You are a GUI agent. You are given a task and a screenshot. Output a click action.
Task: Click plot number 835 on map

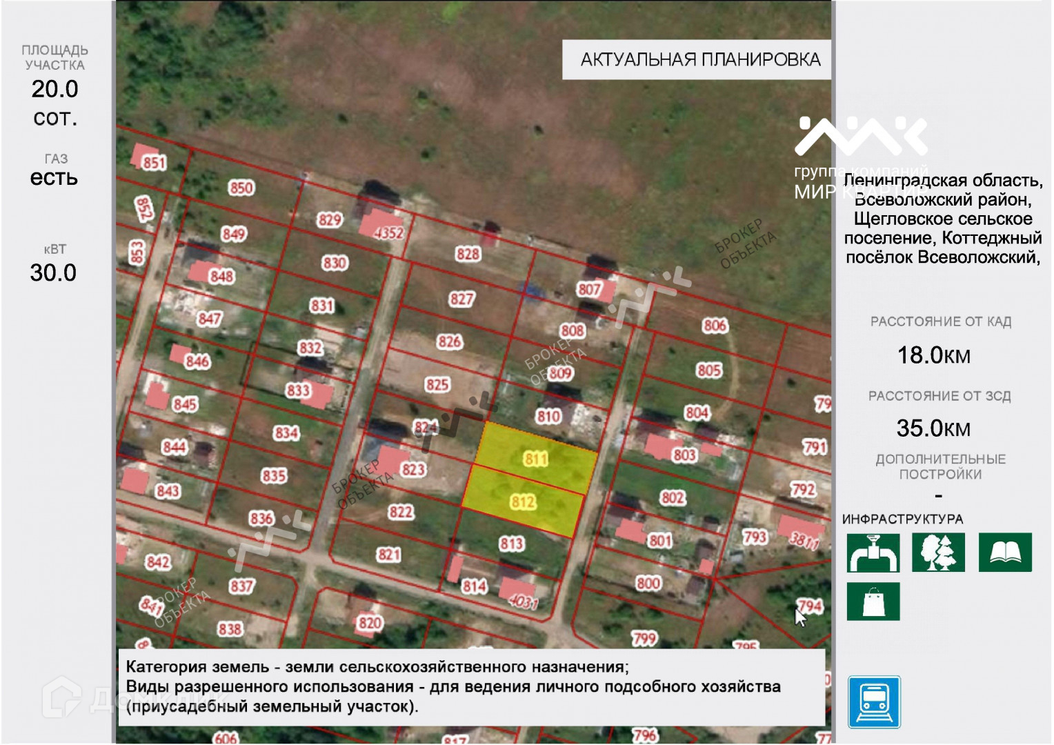pyautogui.click(x=274, y=475)
